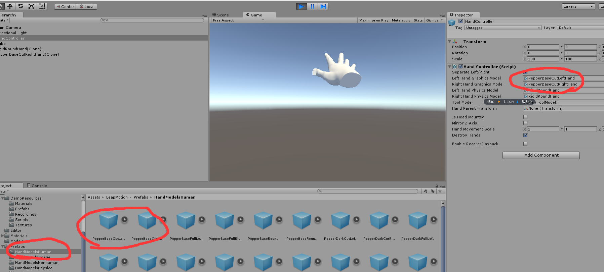This screenshot has width=604, height=272.
Task: Uncheck Destroy Hands checkbox
Action: coord(525,135)
